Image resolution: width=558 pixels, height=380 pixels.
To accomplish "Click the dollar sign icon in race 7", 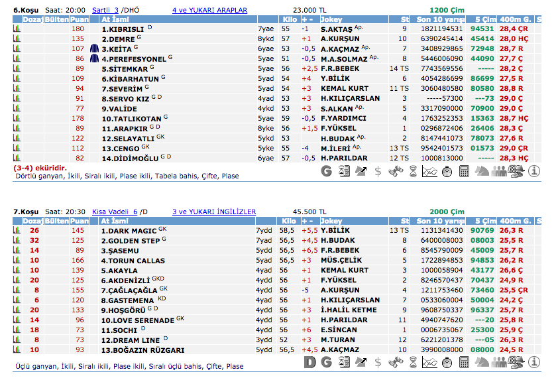I will [x=378, y=362].
